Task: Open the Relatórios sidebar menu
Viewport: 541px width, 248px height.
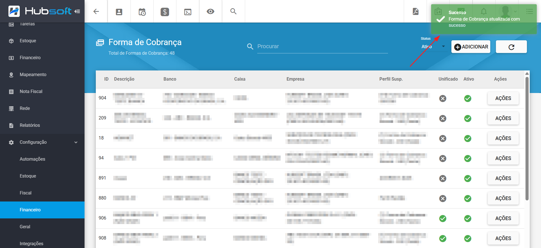Action: [30, 125]
